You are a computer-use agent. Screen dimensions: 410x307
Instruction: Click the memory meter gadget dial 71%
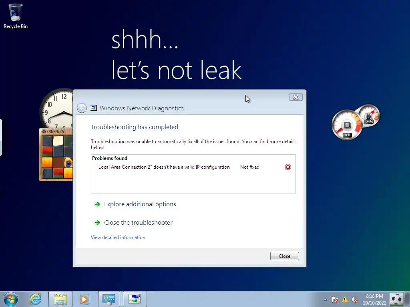[369, 116]
